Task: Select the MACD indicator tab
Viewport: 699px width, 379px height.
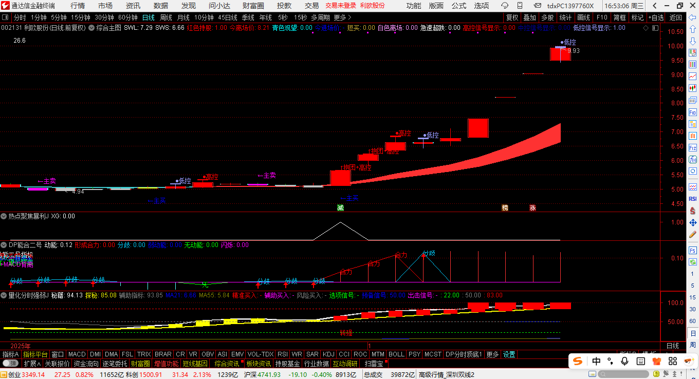Action: click(77, 354)
